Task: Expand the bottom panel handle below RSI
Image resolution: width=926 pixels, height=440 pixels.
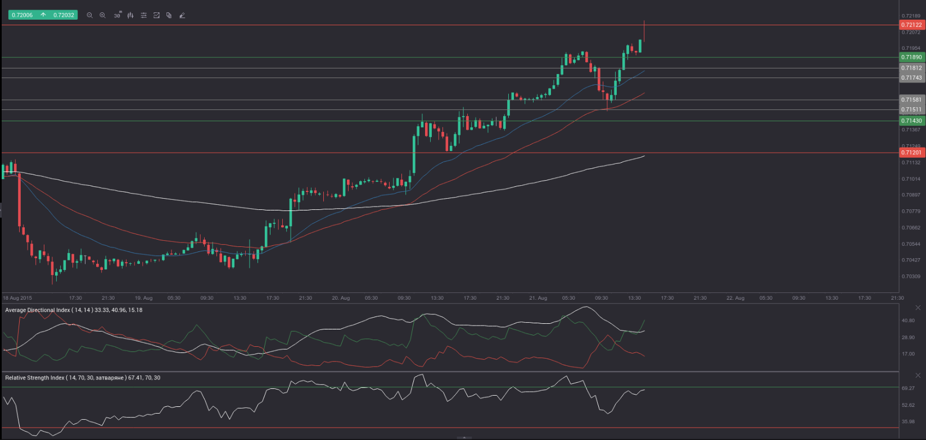Action: (x=463, y=438)
